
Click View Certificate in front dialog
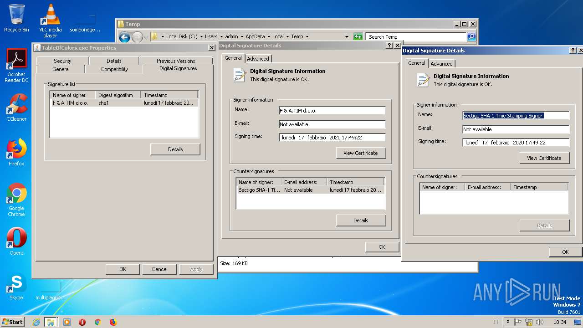(x=544, y=158)
